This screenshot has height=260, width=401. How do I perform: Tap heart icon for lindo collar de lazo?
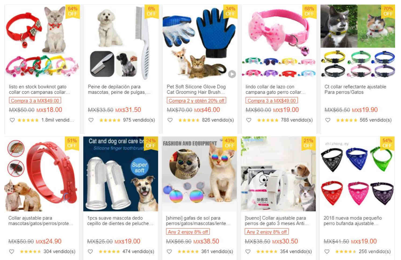[x=249, y=120]
